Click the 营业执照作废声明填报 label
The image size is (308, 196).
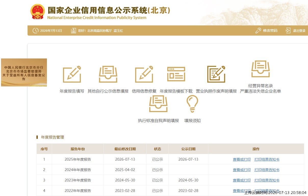[216, 91]
